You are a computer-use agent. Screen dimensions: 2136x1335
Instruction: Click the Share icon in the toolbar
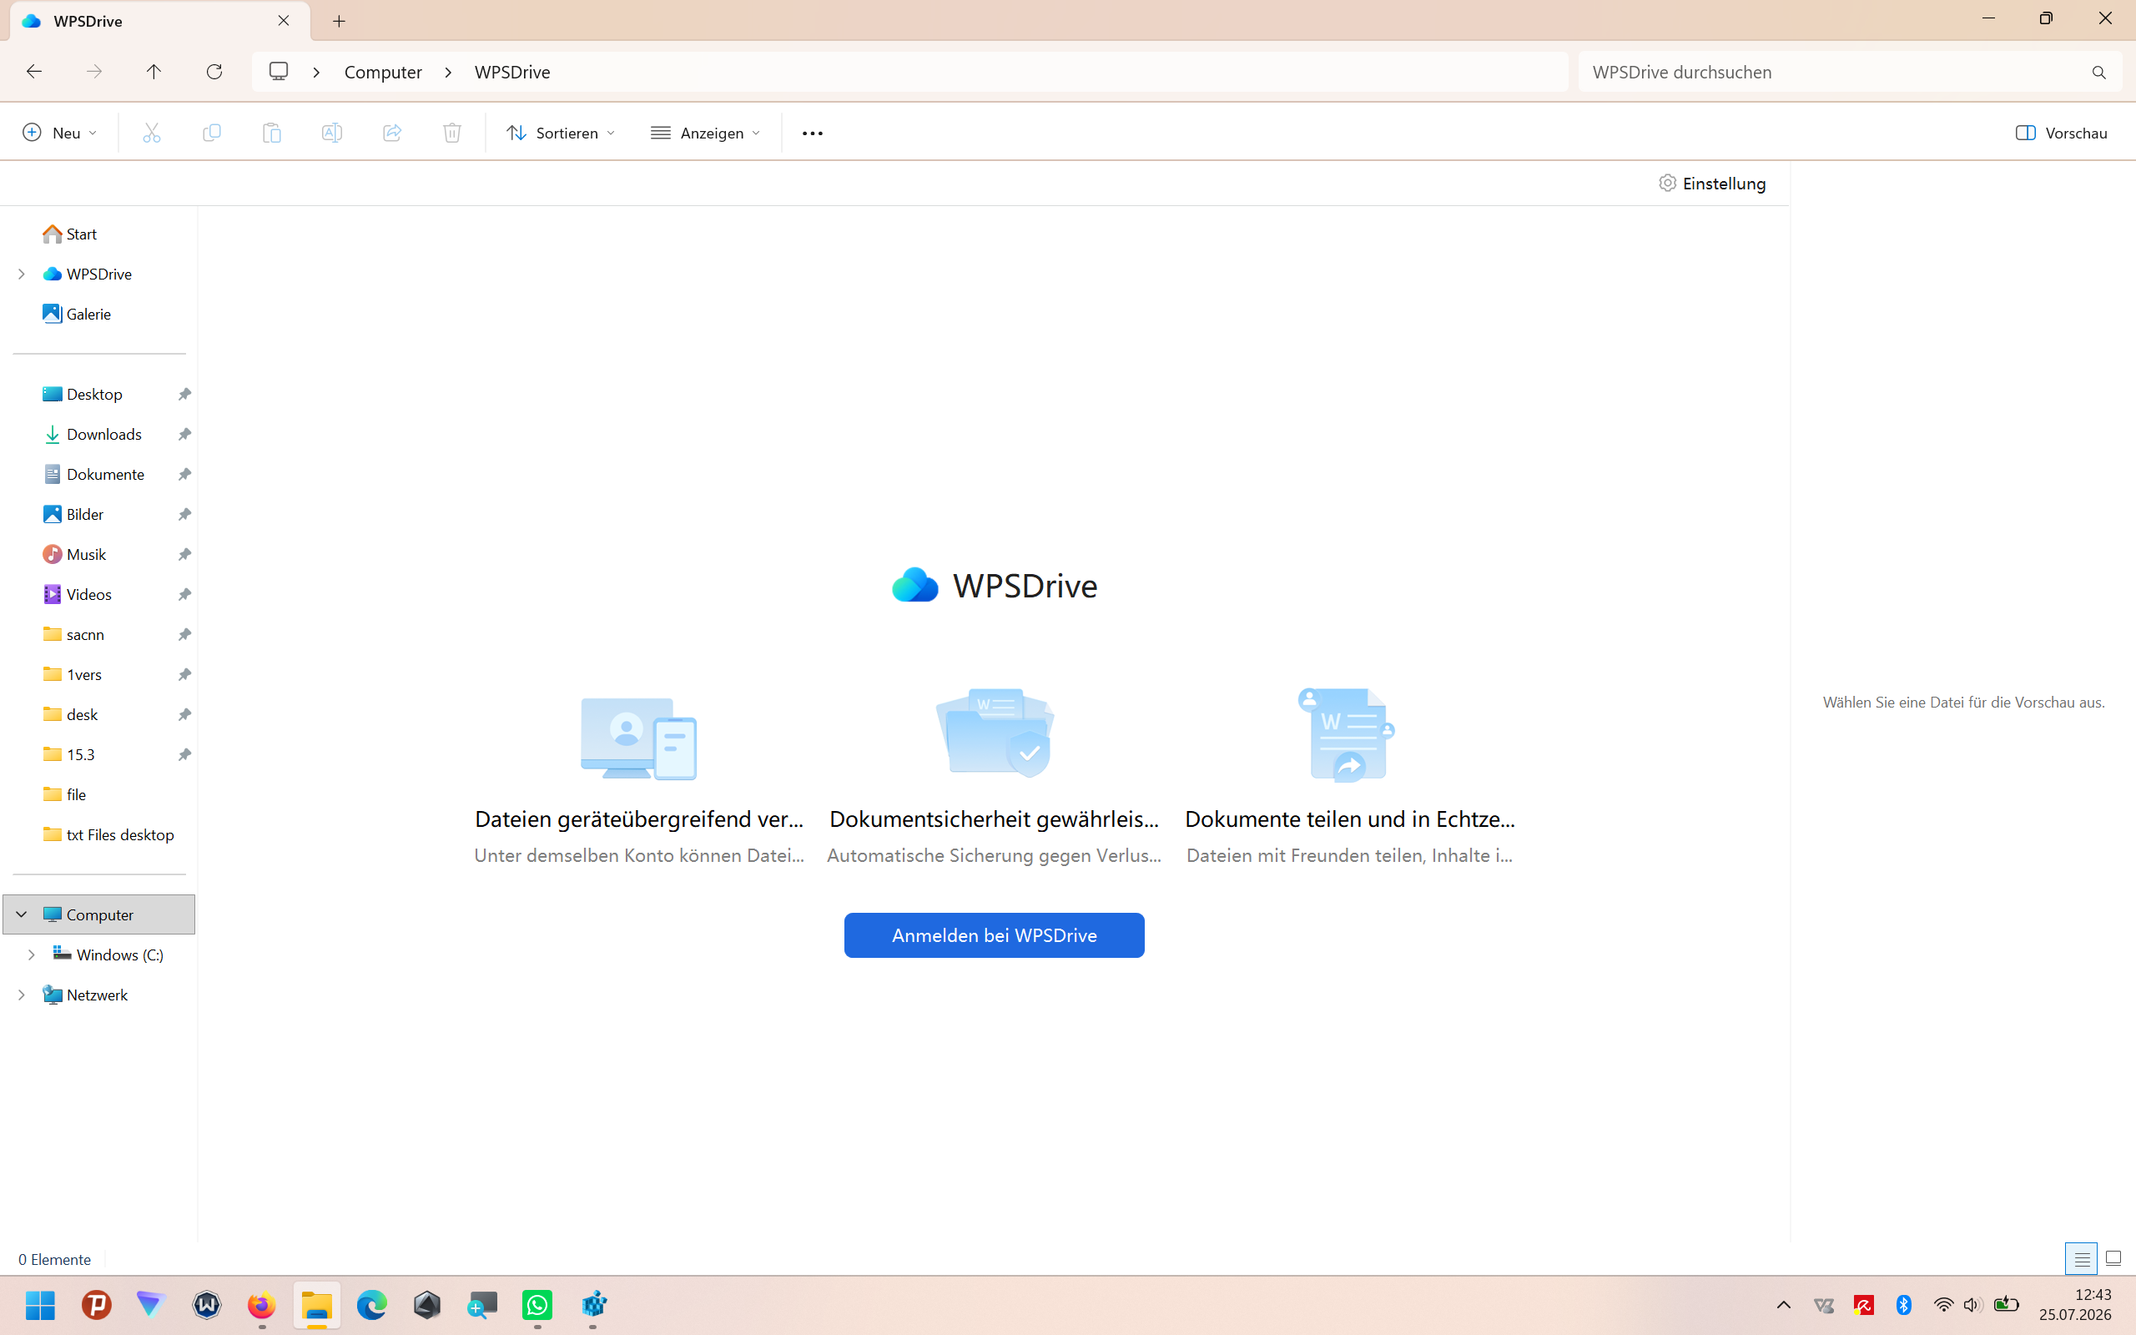392,133
